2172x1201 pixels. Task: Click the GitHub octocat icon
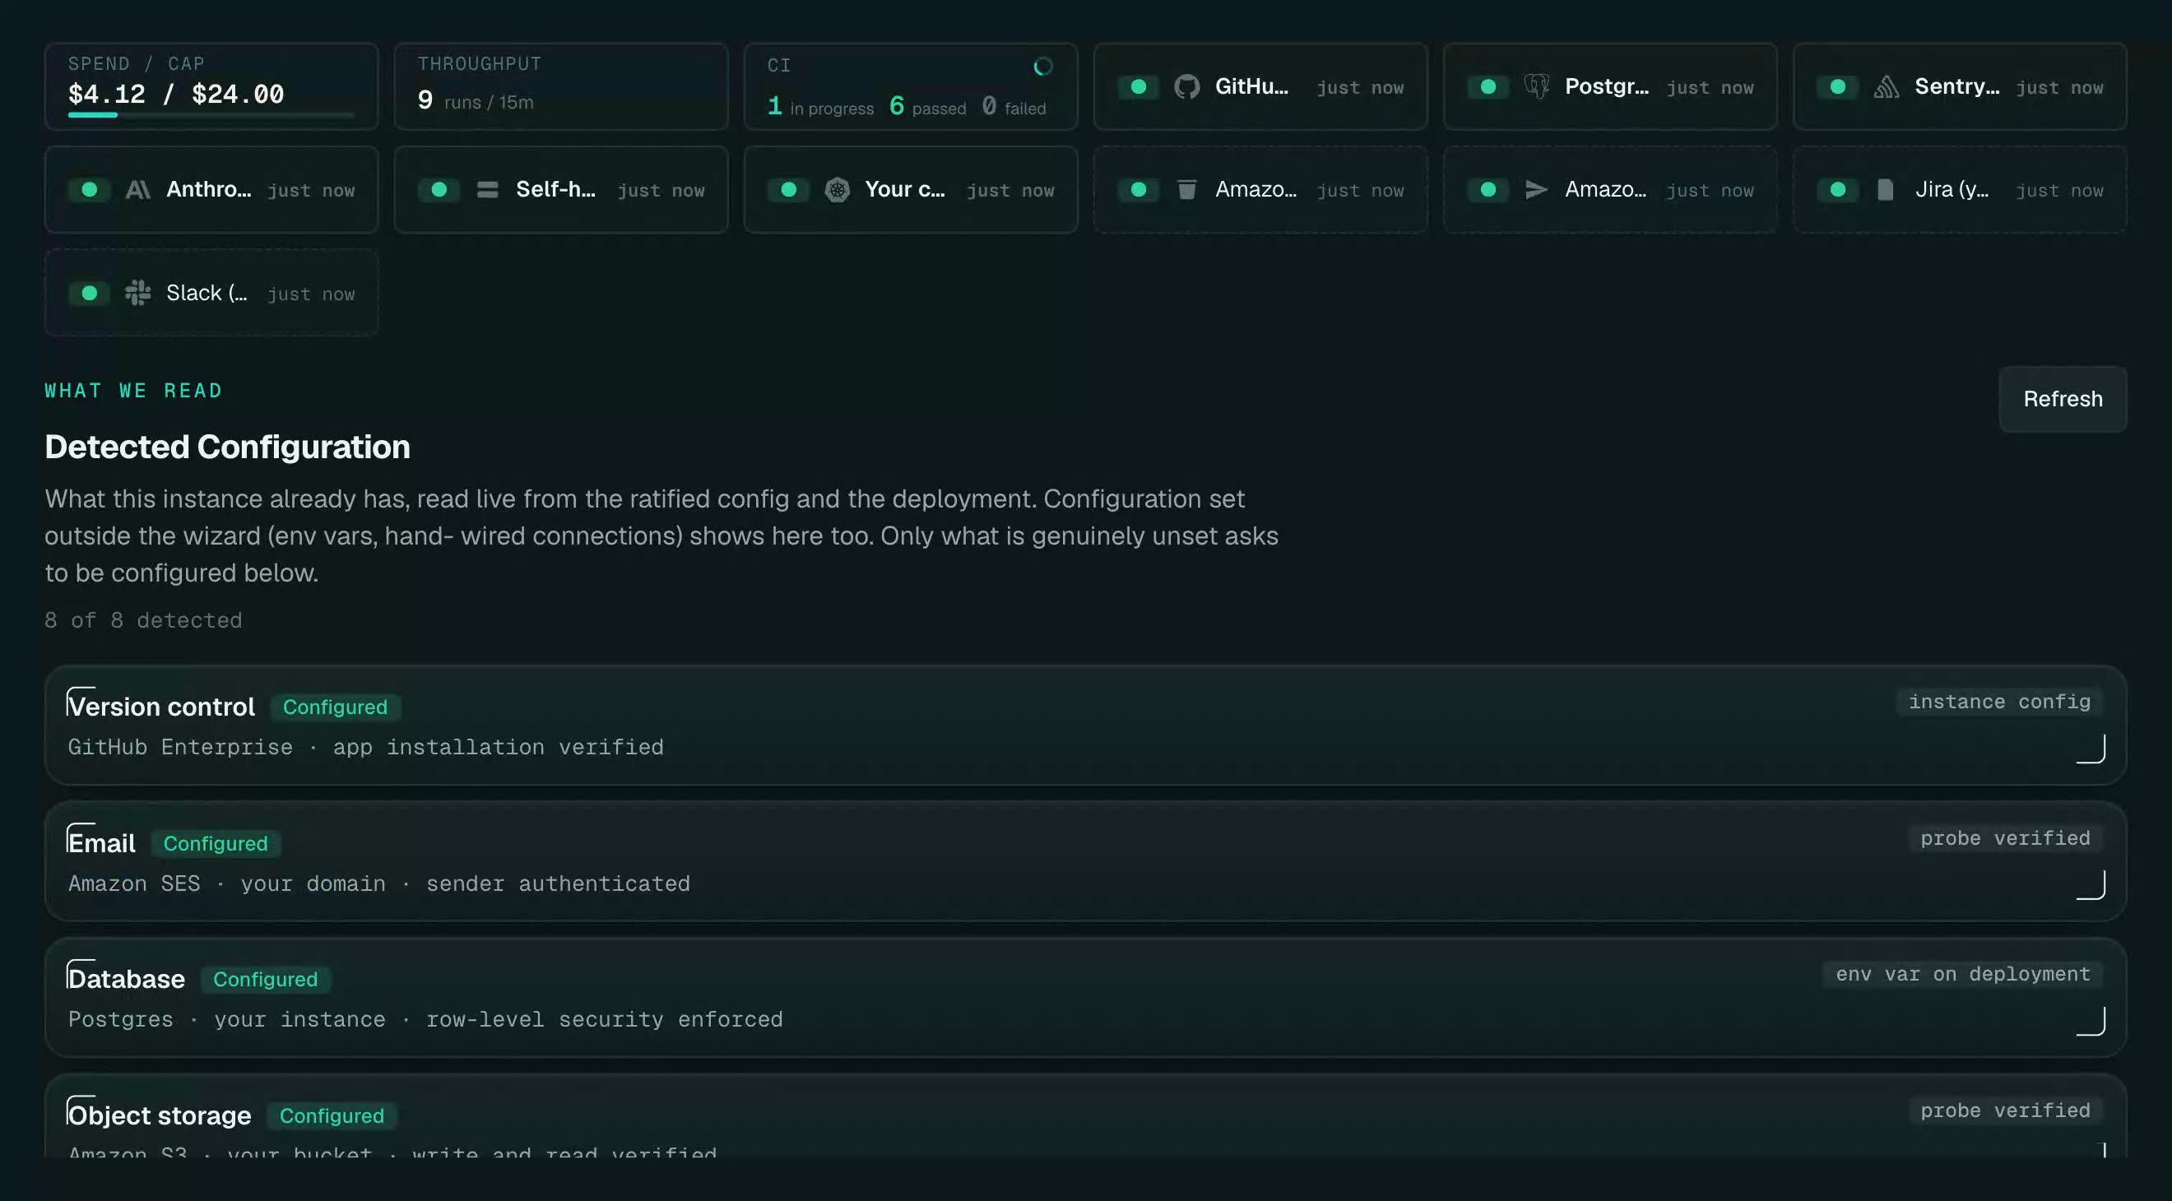(1186, 87)
